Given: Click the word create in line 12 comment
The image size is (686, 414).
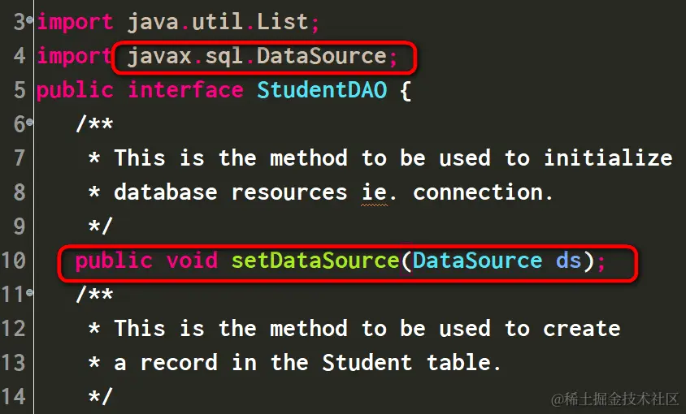Looking at the screenshot, I should (x=582, y=328).
